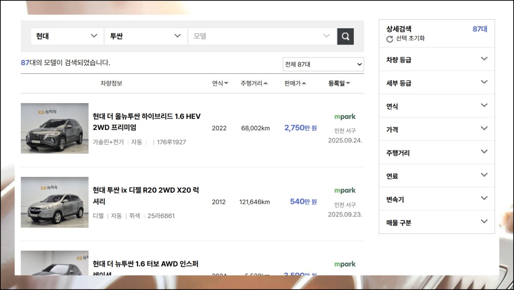Viewport: 514px width, 290px height.
Task: Expand the 차량 등급 filter
Action: (x=437, y=60)
